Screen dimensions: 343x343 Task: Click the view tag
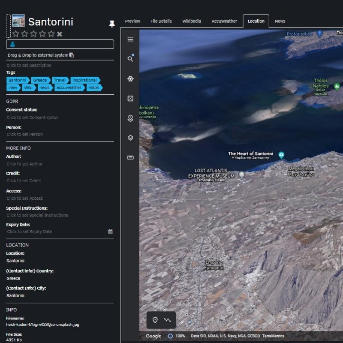click(13, 87)
